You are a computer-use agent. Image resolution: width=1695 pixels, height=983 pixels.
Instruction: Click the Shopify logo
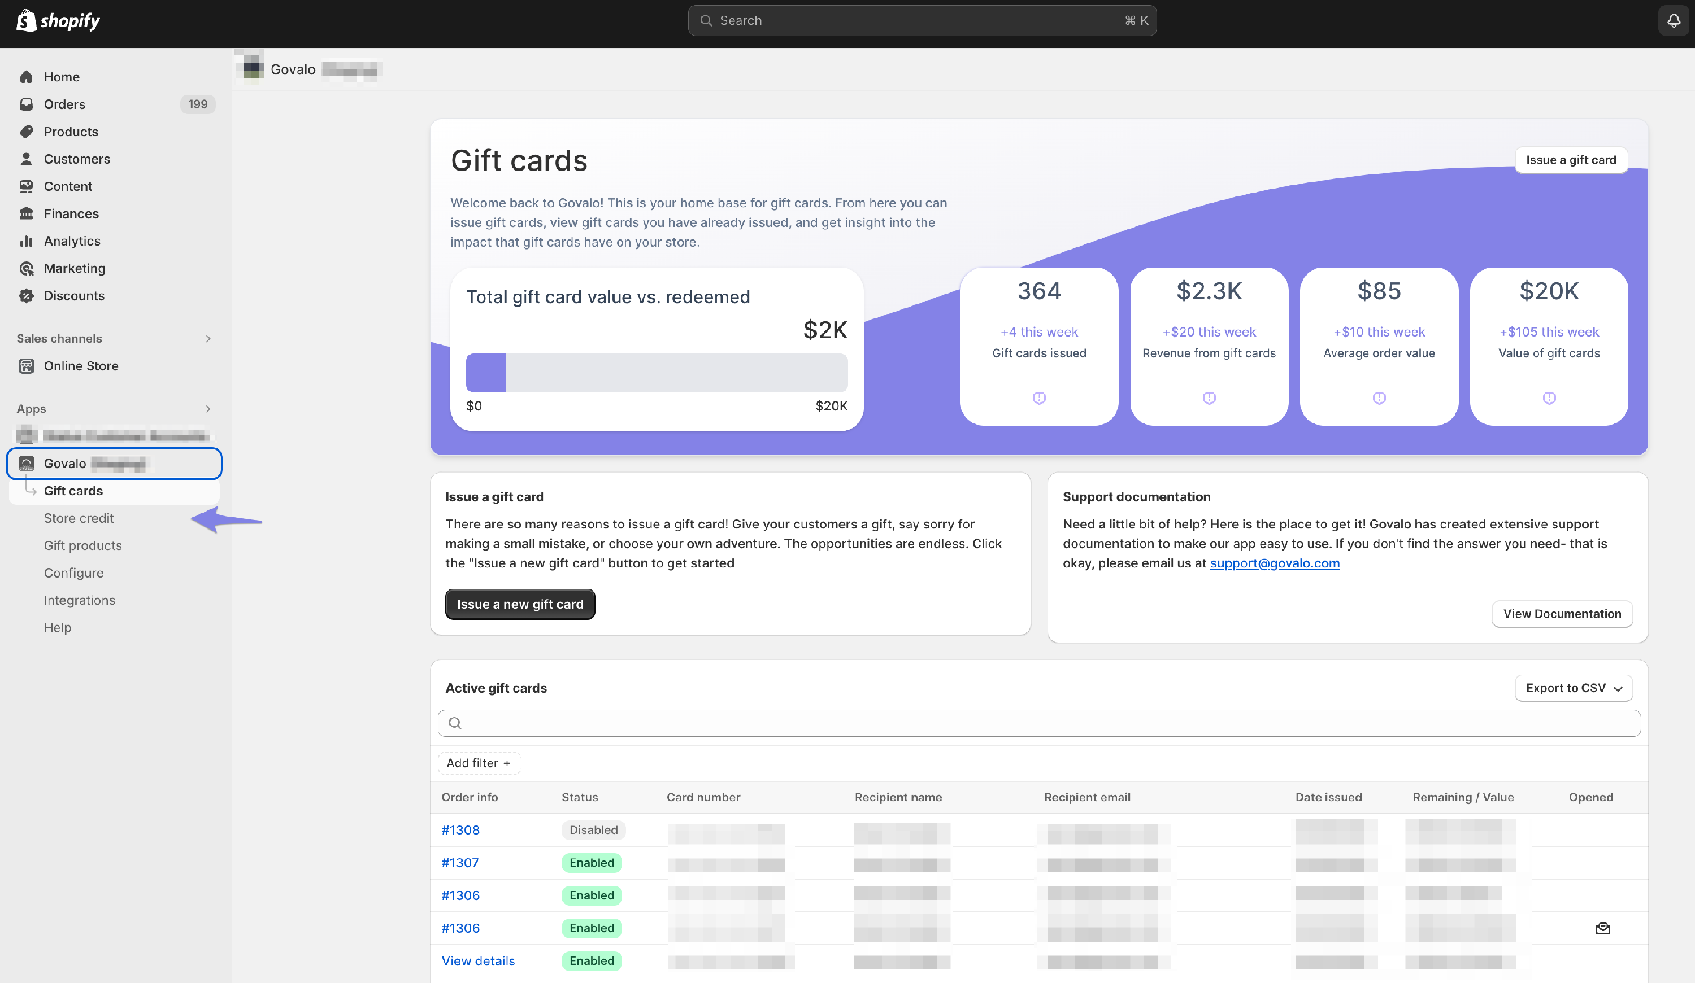click(58, 20)
